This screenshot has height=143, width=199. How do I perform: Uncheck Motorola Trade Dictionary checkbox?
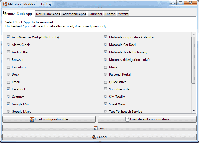(x=105, y=52)
